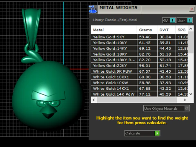Click the 58.98 grams value
The height and width of the screenshot is (147, 196).
(145, 83)
